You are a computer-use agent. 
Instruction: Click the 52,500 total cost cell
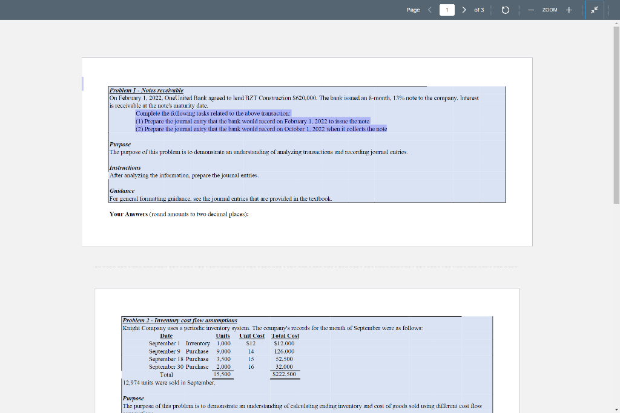[x=285, y=359]
